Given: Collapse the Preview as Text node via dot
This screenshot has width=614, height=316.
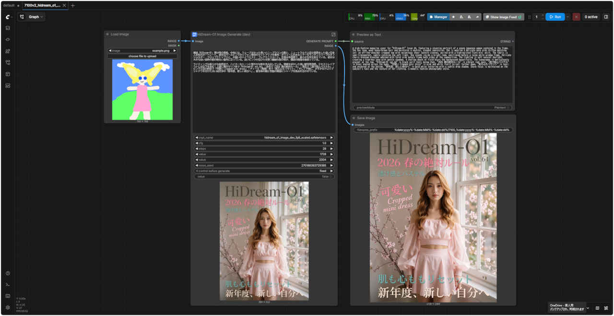Looking at the screenshot, I should [x=354, y=35].
